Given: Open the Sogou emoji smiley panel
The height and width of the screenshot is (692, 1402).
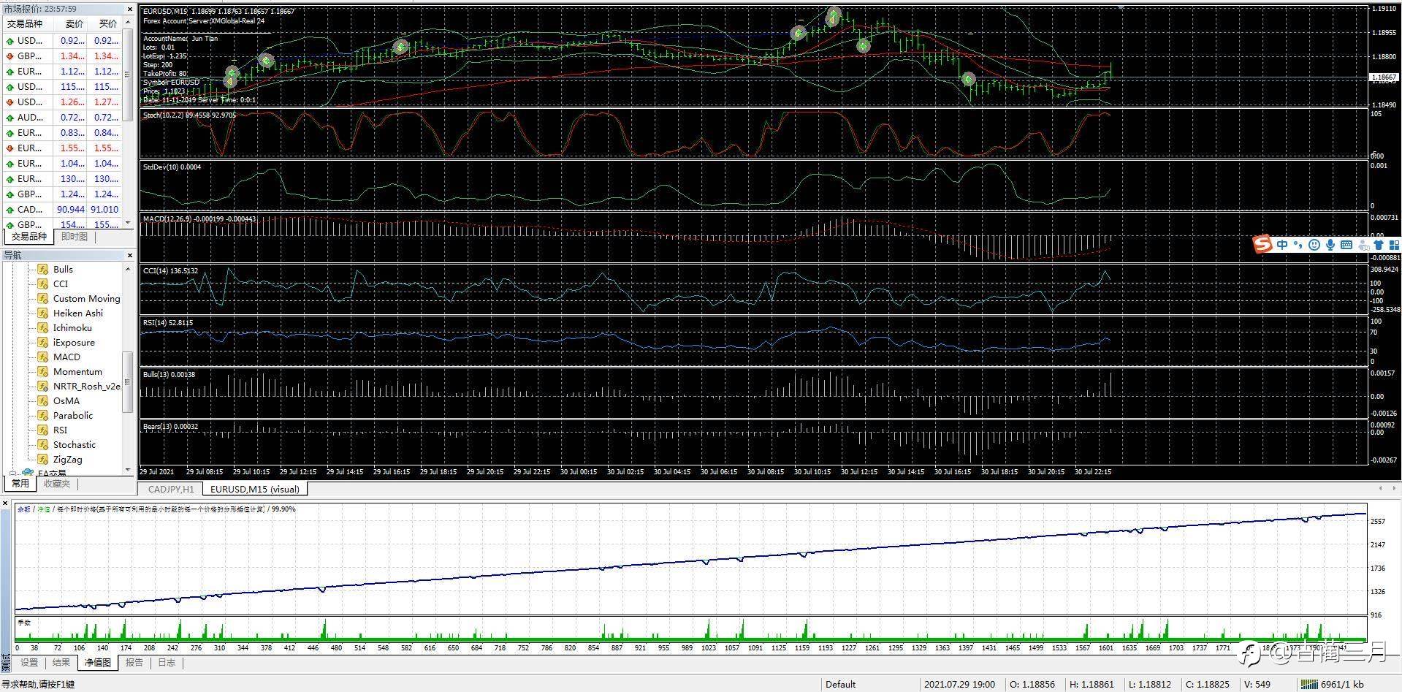Looking at the screenshot, I should pyautogui.click(x=1314, y=245).
